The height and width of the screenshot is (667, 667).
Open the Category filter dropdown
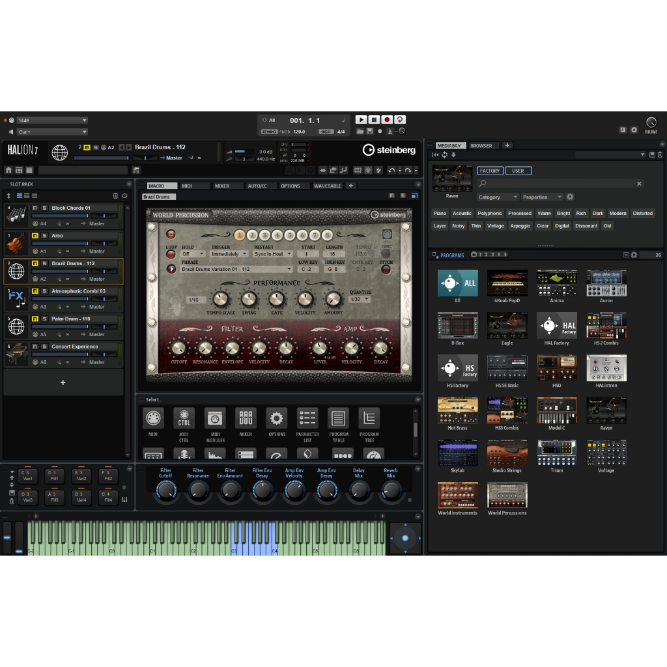point(498,197)
